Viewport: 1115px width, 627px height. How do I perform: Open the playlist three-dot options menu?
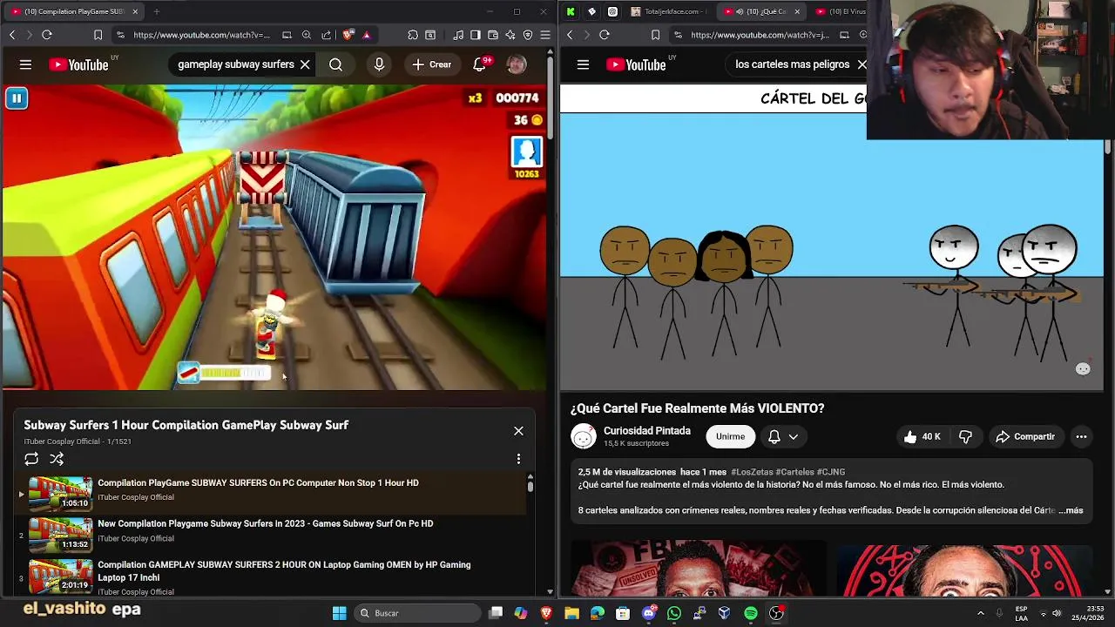pos(518,459)
